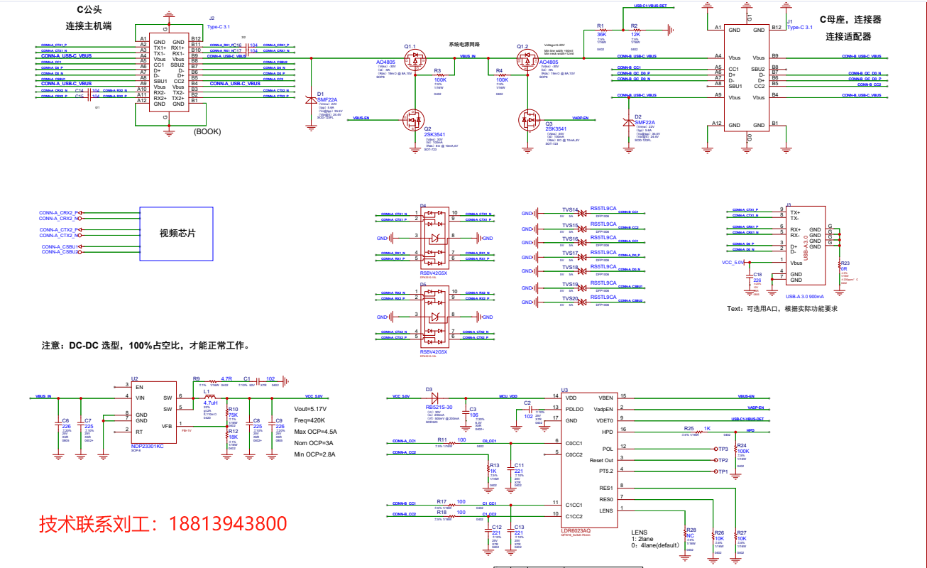Click the "USB-C1-VBUS-DET" label above R2
This screenshot has width=927, height=568.
[649, 6]
